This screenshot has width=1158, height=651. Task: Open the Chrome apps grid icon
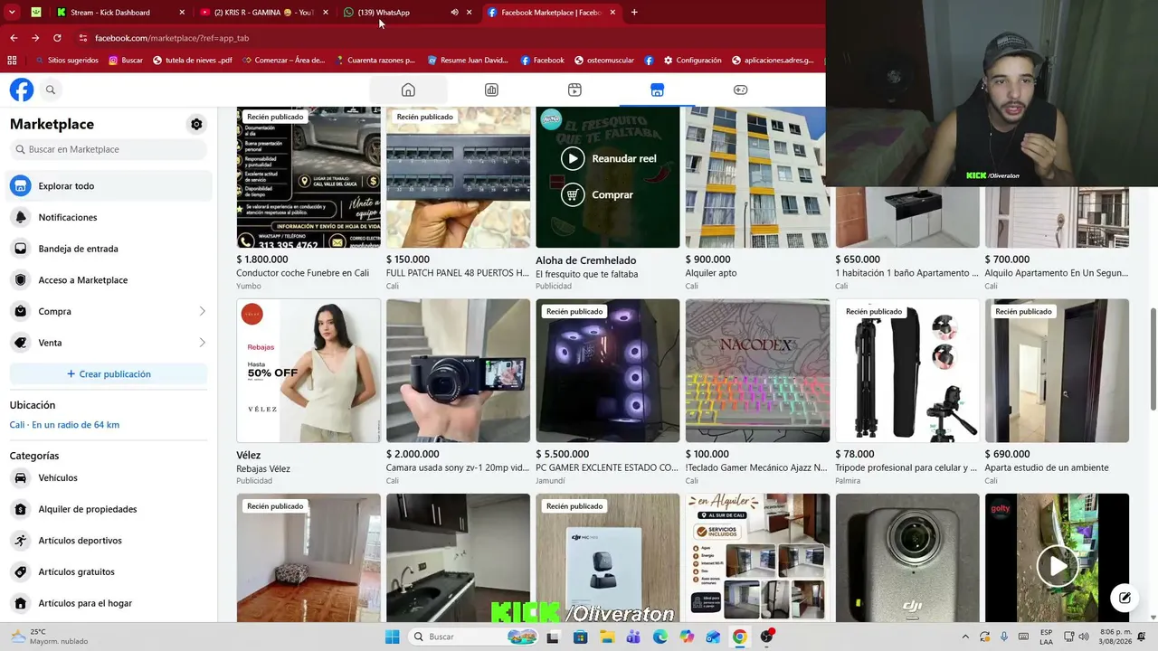click(x=12, y=61)
